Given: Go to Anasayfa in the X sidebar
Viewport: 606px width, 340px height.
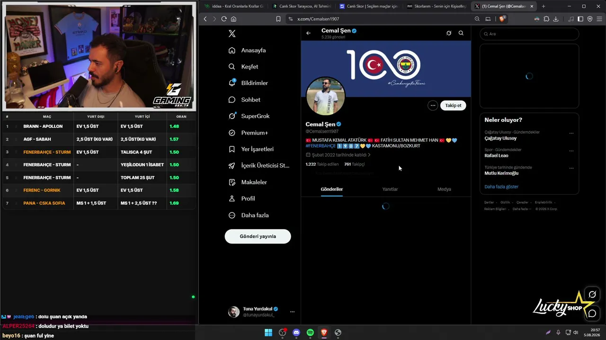Looking at the screenshot, I should (247, 50).
